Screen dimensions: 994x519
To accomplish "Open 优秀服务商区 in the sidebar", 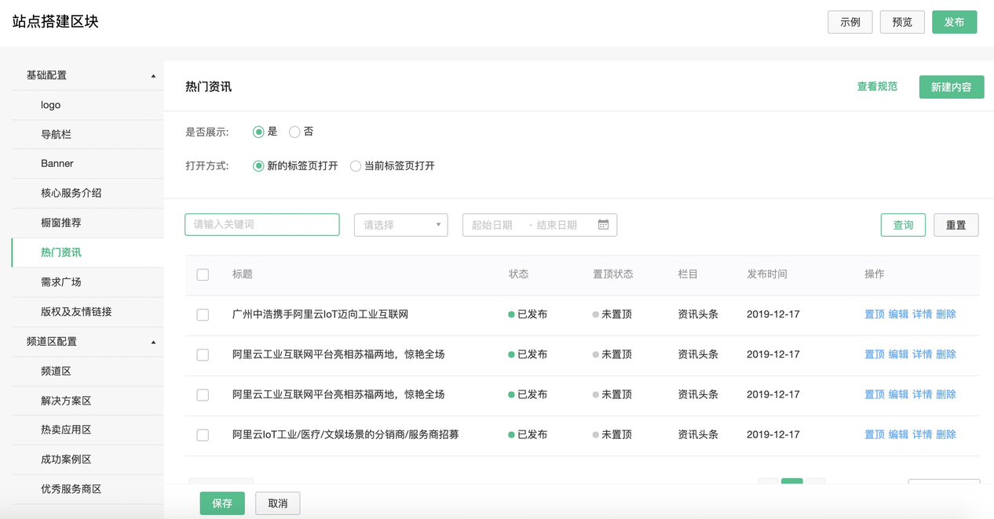I will (87, 489).
